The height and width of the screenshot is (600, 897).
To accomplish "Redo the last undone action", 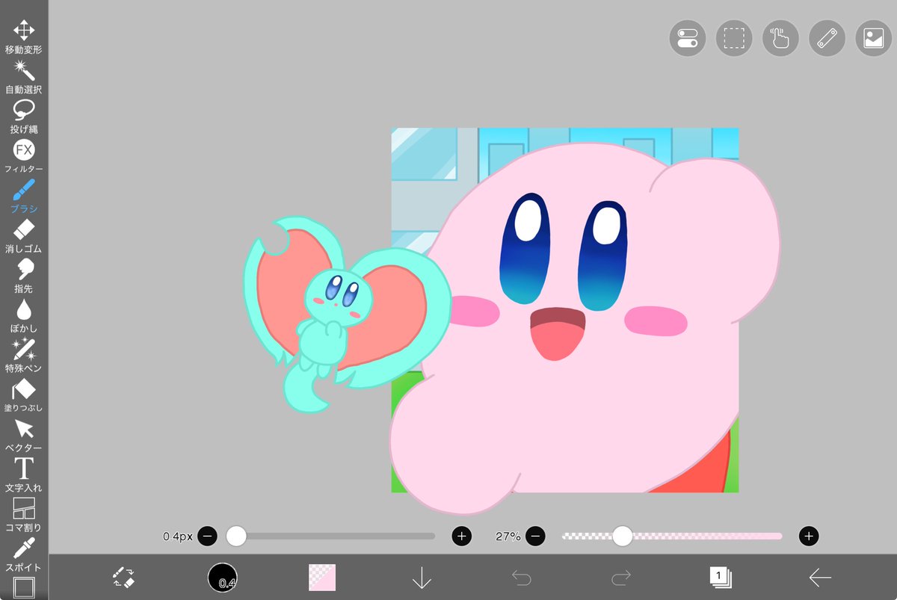I will [621, 577].
